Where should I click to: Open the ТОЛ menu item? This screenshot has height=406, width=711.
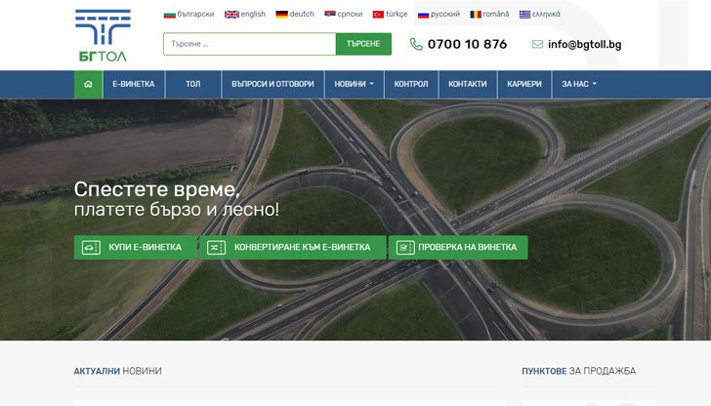(193, 84)
